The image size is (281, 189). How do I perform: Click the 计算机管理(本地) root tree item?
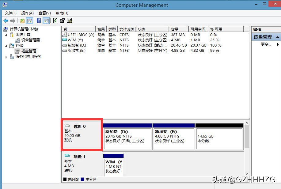click(x=24, y=29)
